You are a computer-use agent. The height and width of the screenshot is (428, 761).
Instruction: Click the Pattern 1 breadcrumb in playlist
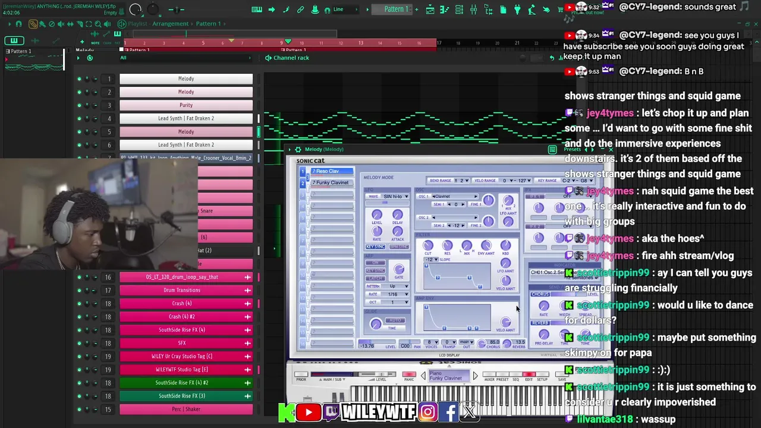[209, 24]
